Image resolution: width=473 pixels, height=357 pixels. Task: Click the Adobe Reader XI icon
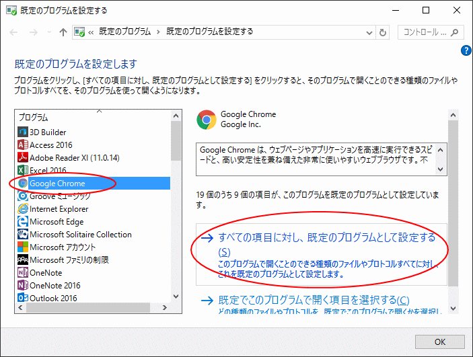[x=23, y=157]
